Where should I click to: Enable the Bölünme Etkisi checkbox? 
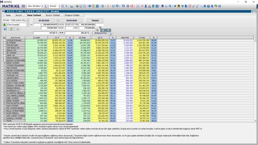click(93, 33)
